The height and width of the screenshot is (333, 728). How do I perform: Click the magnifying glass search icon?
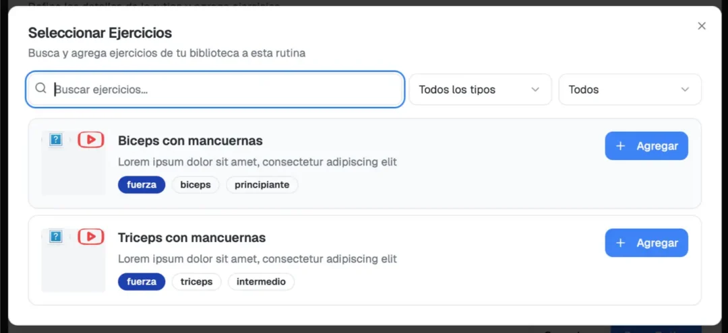pyautogui.click(x=41, y=89)
